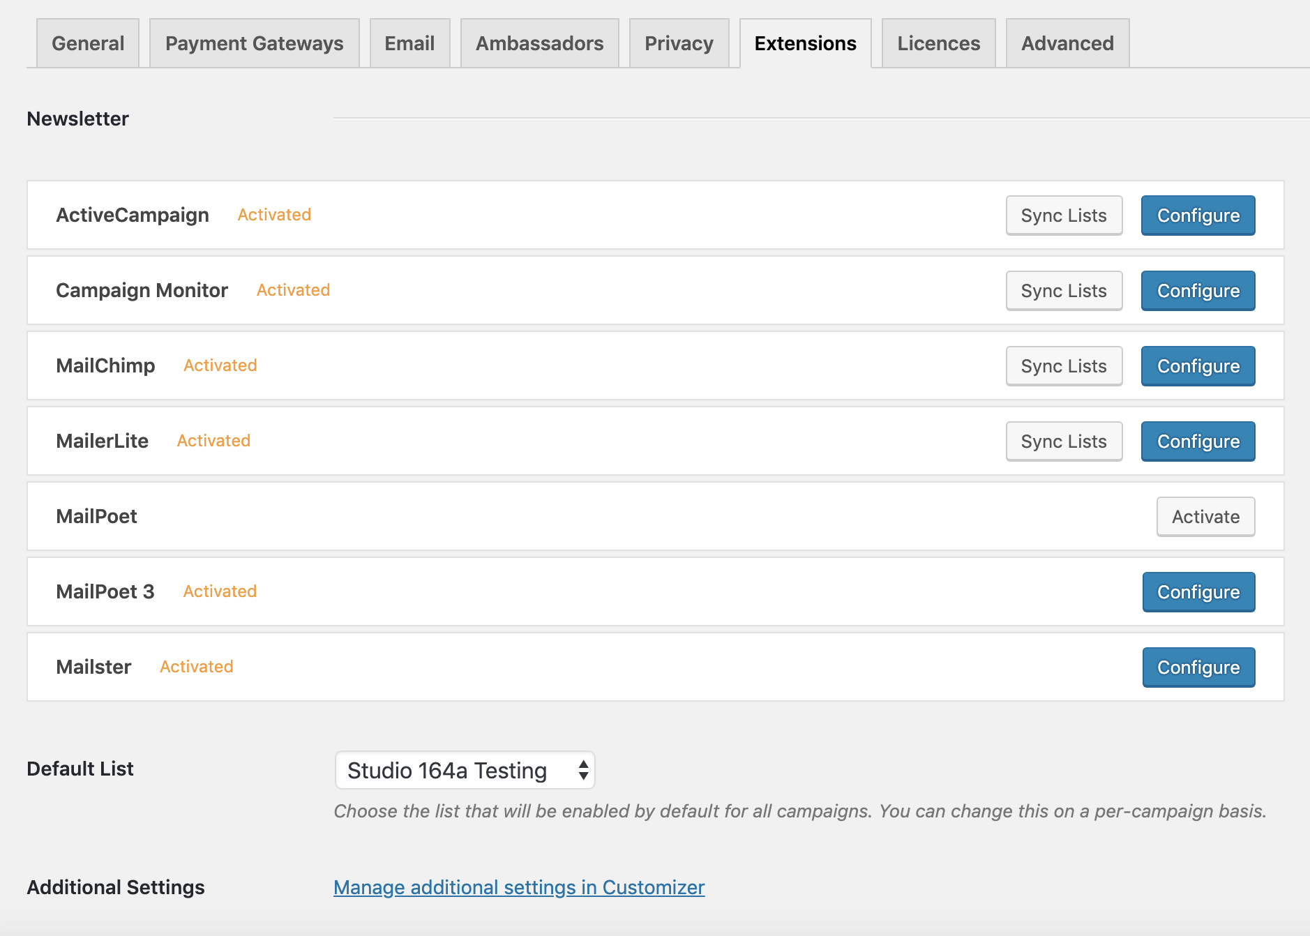1310x936 pixels.
Task: Click the Newsletter section heading
Action: click(x=77, y=119)
